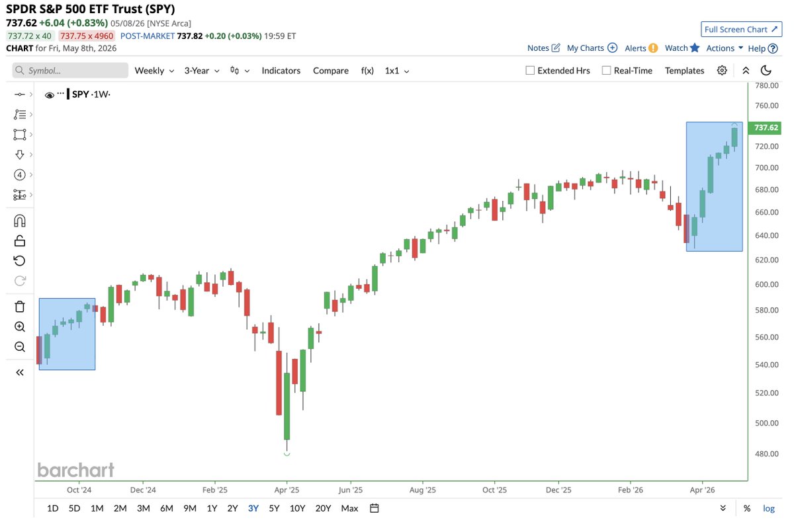Click the Symbol search field
Screen dimensions: 794x524
70,71
